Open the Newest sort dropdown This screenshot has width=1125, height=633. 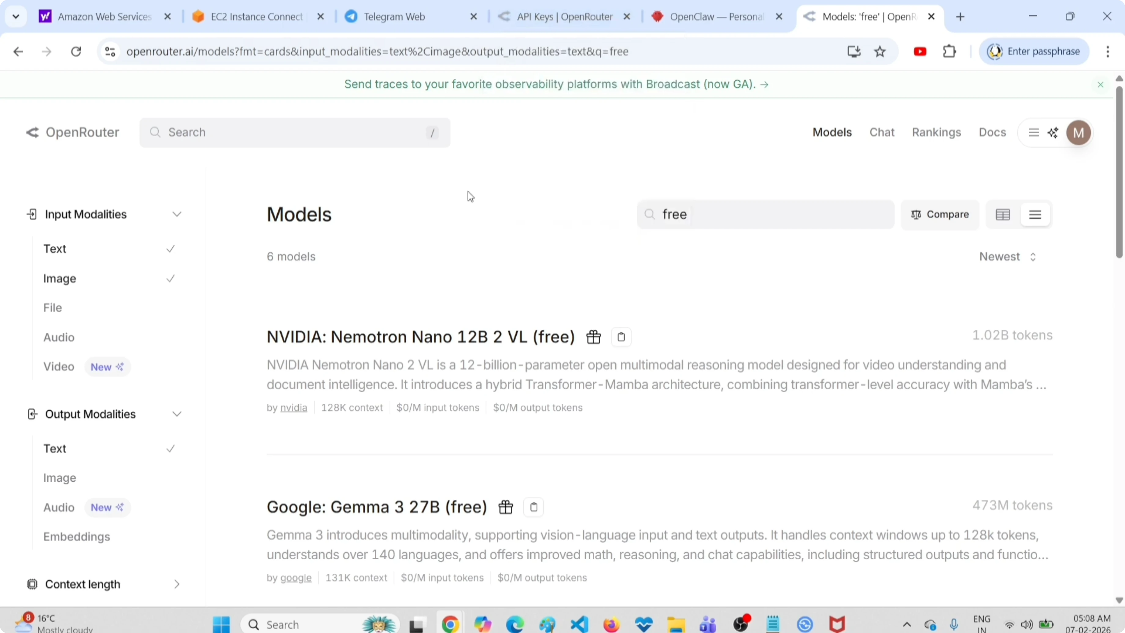1007,257
